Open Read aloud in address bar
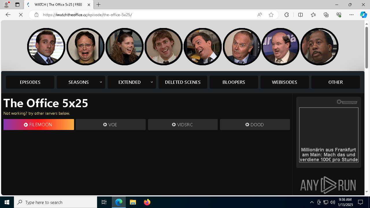 coord(260,15)
